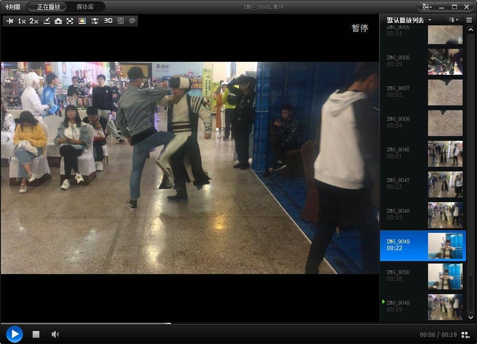Viewport: 477px width, 344px height.
Task: Click the pin toolbar arrow icon
Action: coord(10,21)
